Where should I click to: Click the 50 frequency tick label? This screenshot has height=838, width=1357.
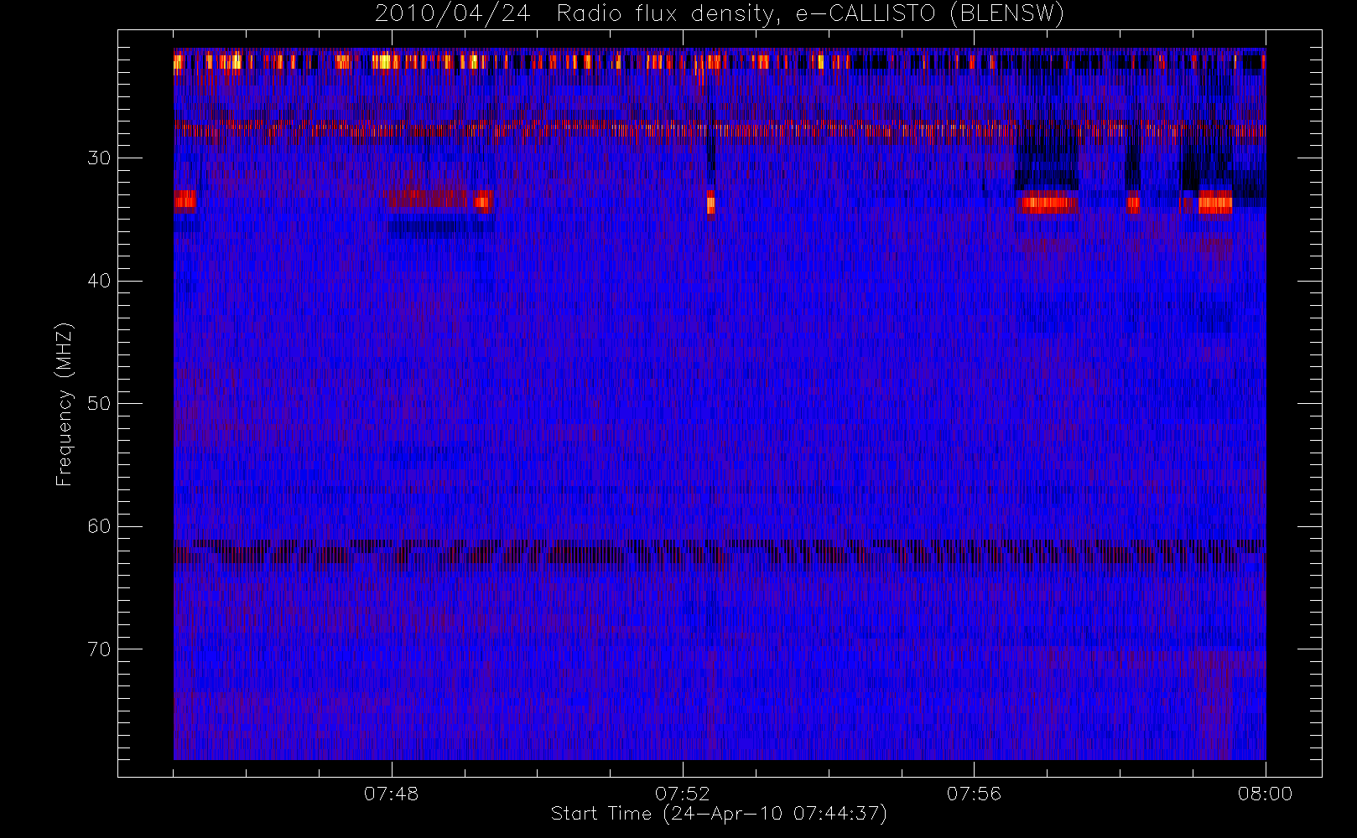tap(99, 404)
